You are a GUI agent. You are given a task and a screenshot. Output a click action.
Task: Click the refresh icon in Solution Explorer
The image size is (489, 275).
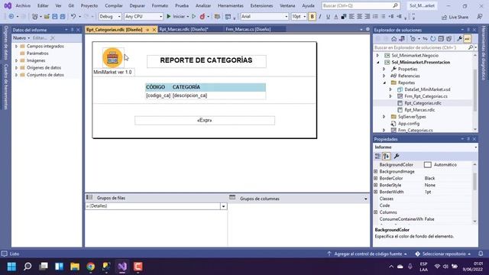pyautogui.click(x=433, y=39)
